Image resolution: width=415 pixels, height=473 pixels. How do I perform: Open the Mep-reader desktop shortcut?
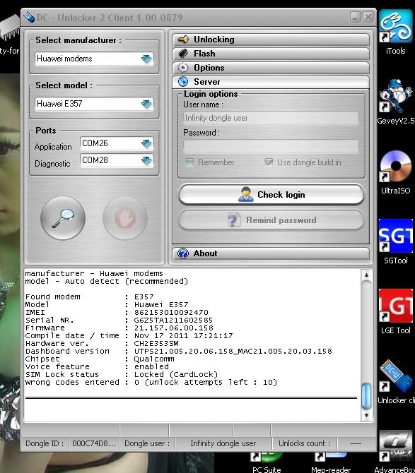point(331,462)
